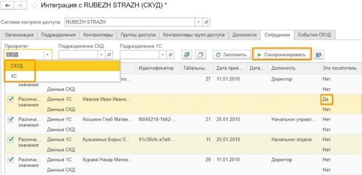
Task: Toggle checkbox for Кузьминых Борис row
Action: point(11,139)
